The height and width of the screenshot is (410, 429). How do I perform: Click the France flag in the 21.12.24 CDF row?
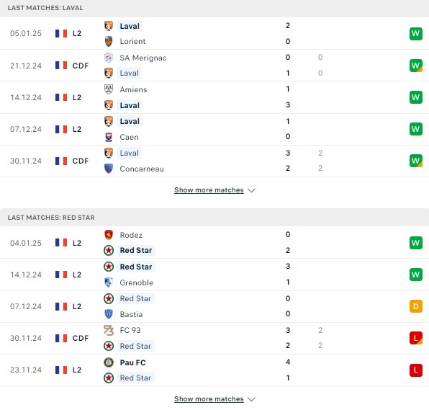(x=61, y=66)
